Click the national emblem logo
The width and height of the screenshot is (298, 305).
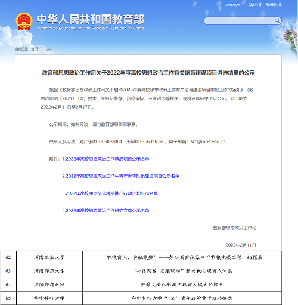24,21
